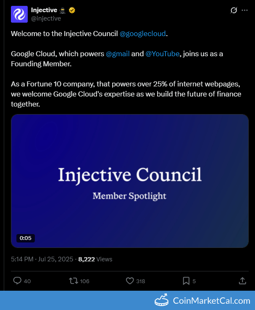255x310 pixels.
Task: Click the CoinMarketCal.com watermark text
Action: click(x=211, y=301)
